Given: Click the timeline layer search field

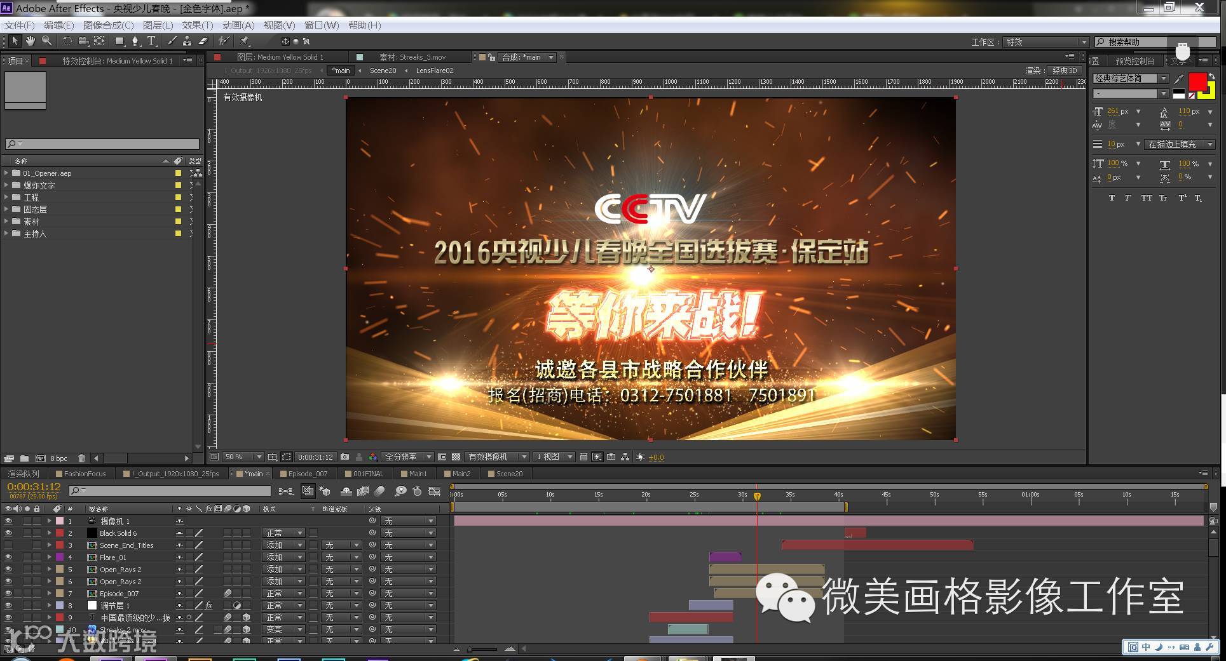Looking at the screenshot, I should pyautogui.click(x=170, y=491).
